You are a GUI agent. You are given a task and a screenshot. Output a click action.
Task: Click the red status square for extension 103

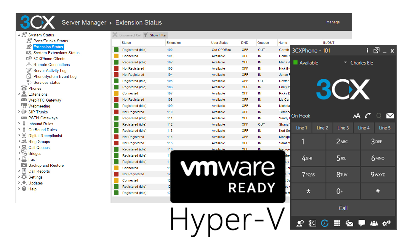click(116, 68)
